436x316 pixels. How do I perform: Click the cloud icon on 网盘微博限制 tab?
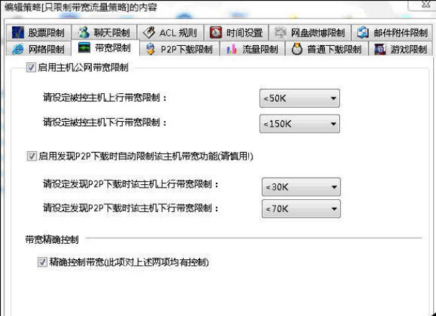point(280,32)
